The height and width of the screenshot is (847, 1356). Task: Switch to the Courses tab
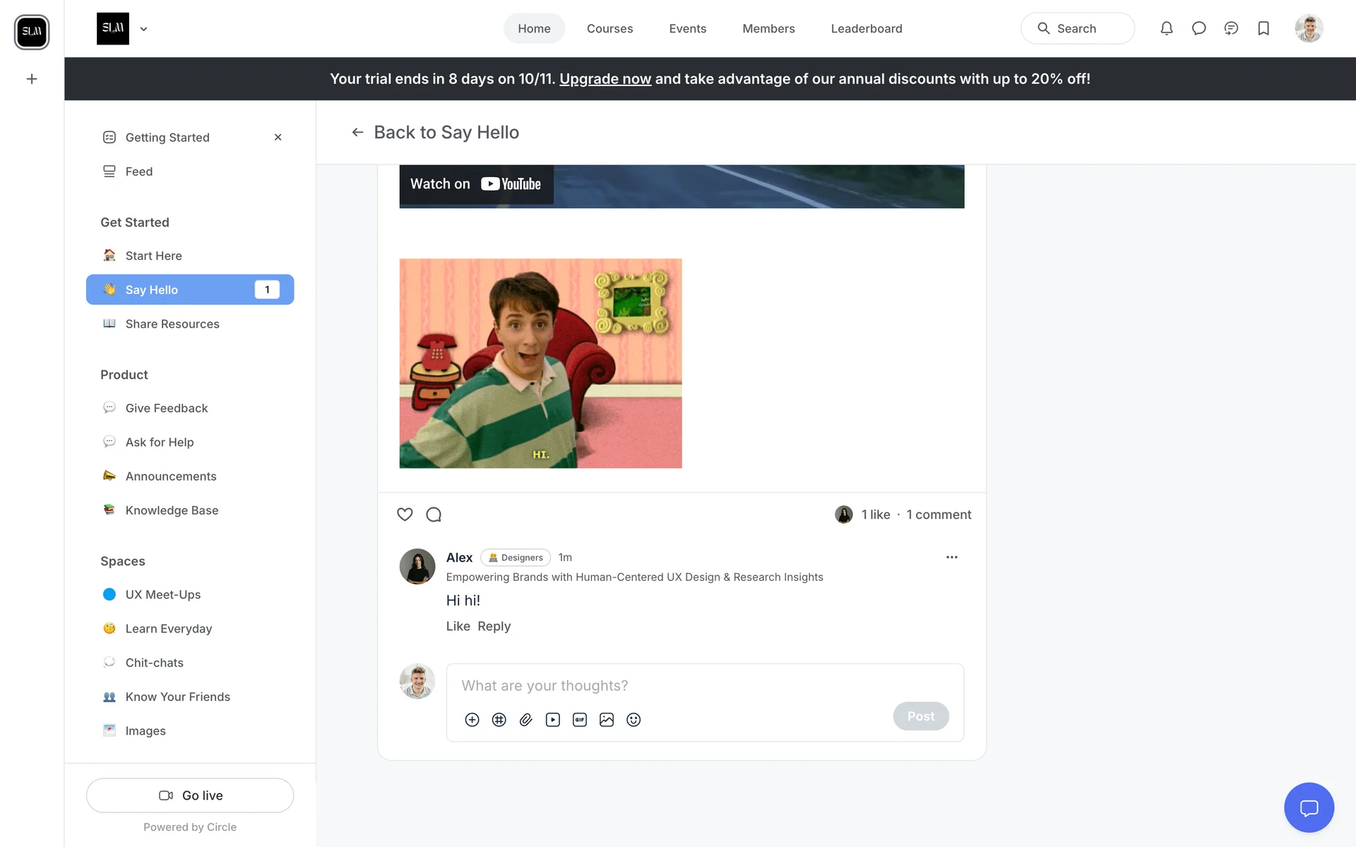(609, 28)
